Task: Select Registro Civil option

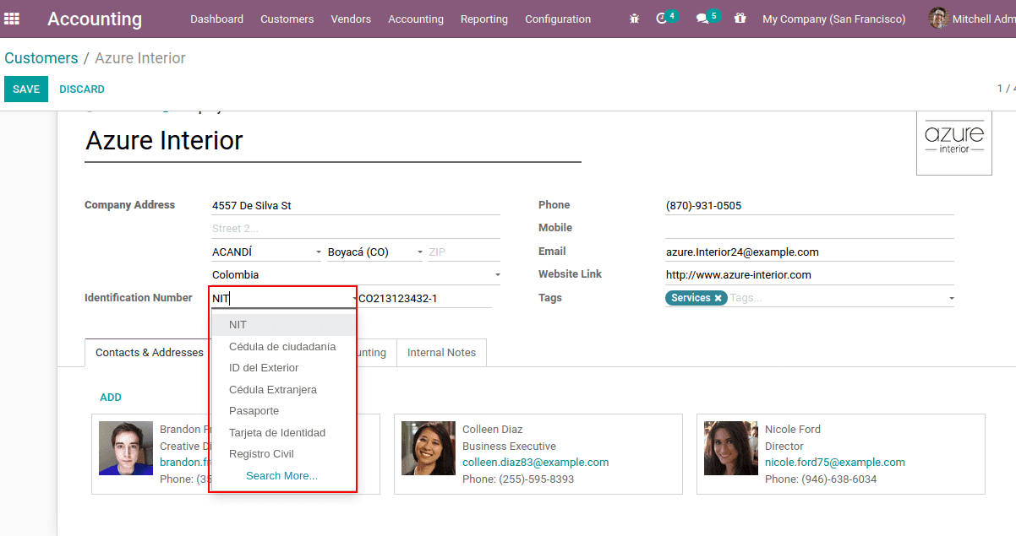Action: click(x=283, y=454)
